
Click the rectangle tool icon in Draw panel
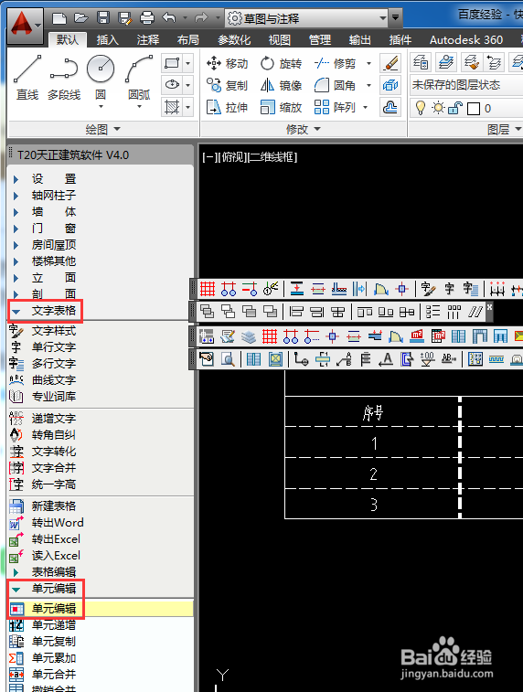[172, 64]
